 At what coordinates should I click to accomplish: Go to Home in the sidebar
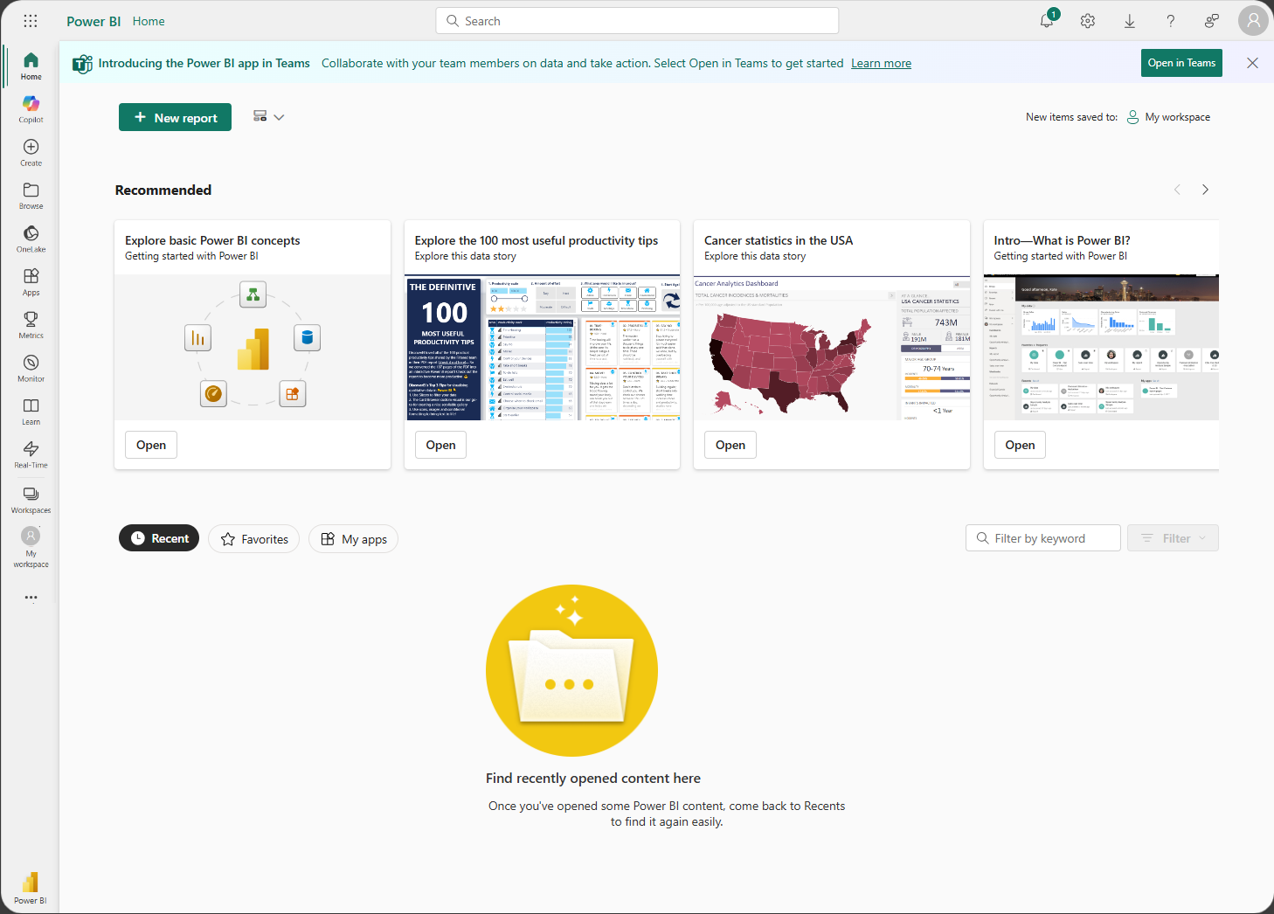(x=31, y=66)
